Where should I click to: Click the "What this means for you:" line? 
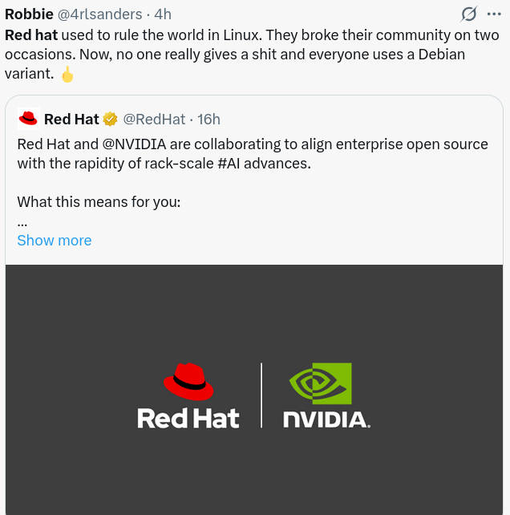(x=99, y=201)
